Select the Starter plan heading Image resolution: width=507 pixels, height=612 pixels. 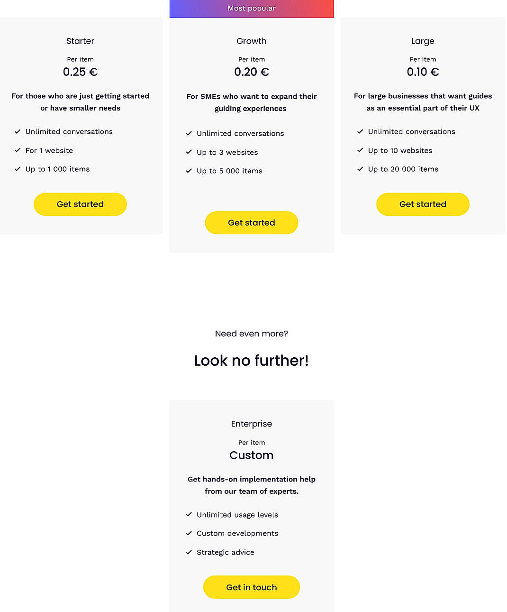click(80, 41)
